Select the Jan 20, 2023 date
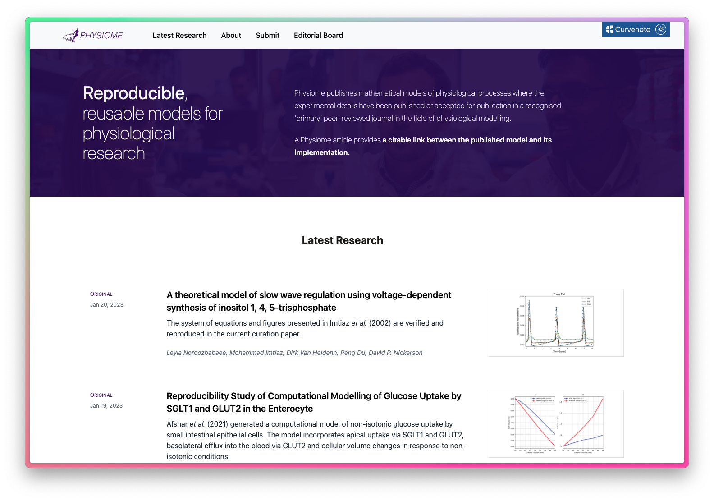 click(106, 305)
